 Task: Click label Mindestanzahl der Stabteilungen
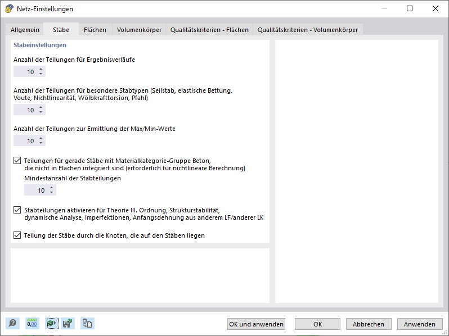[73, 178]
